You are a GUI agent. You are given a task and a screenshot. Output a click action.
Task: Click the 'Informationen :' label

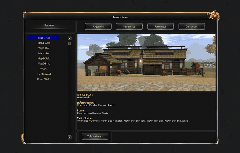(x=86, y=103)
